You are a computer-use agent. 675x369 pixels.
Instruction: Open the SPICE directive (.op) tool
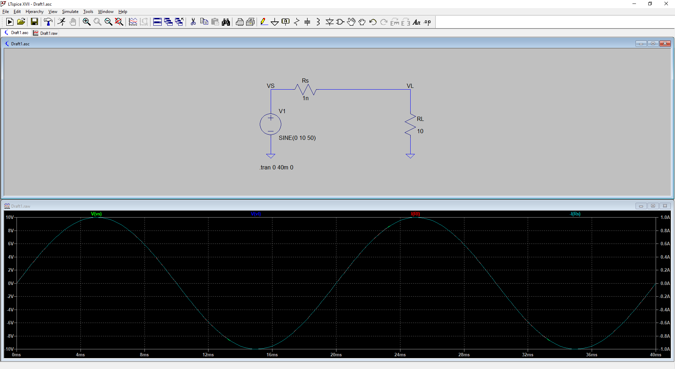coord(427,22)
